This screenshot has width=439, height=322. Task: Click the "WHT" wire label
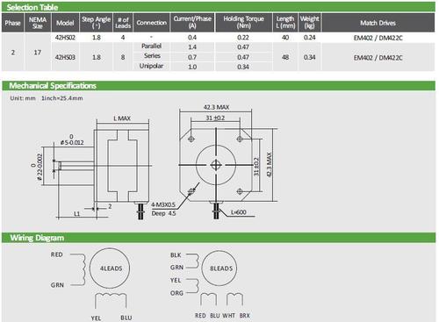tap(229, 316)
